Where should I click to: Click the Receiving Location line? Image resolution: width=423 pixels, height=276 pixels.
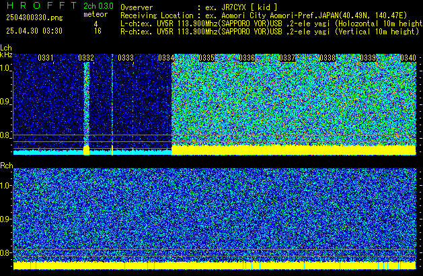[x=264, y=15]
